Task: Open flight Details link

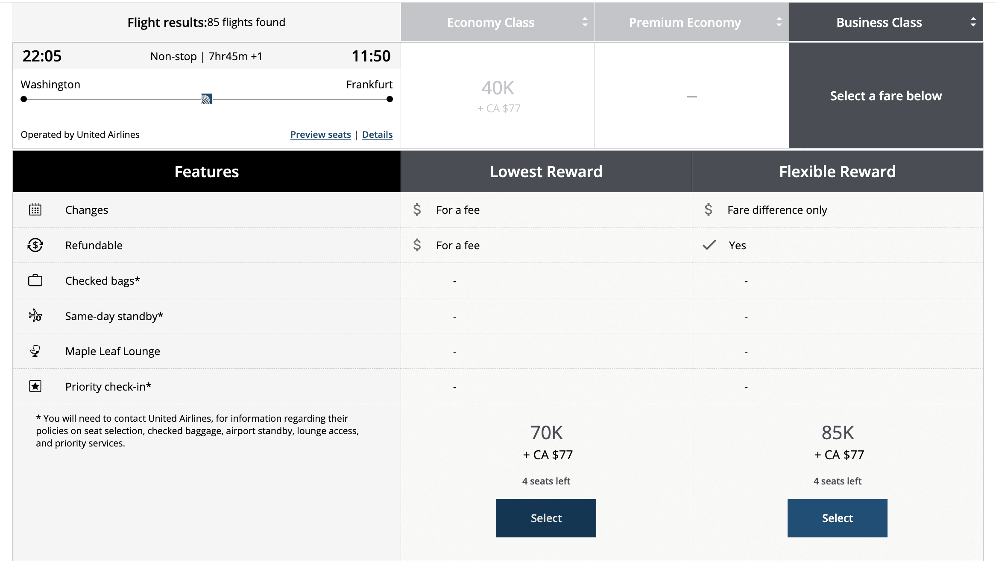Action: pyautogui.click(x=377, y=135)
